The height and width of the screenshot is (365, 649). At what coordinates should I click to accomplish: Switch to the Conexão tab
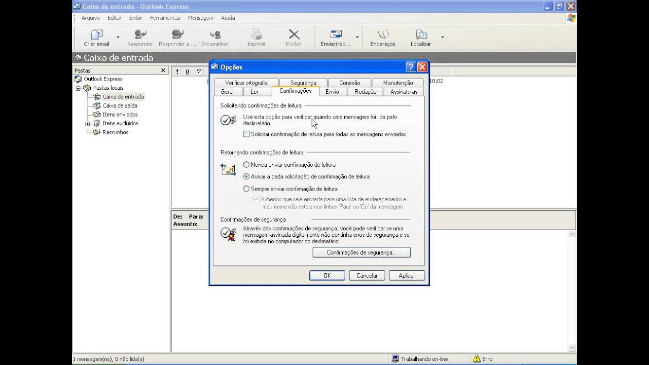pyautogui.click(x=350, y=83)
